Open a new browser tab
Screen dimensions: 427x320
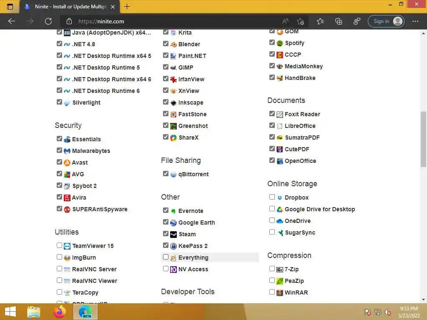(x=127, y=7)
